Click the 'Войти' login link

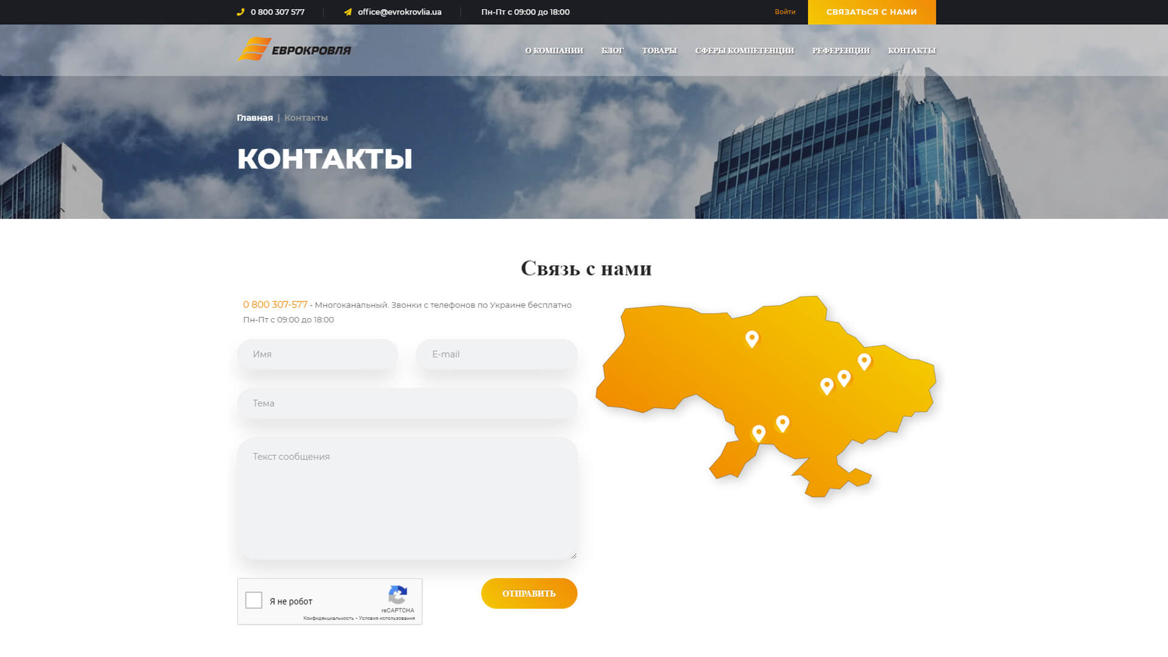pos(785,12)
